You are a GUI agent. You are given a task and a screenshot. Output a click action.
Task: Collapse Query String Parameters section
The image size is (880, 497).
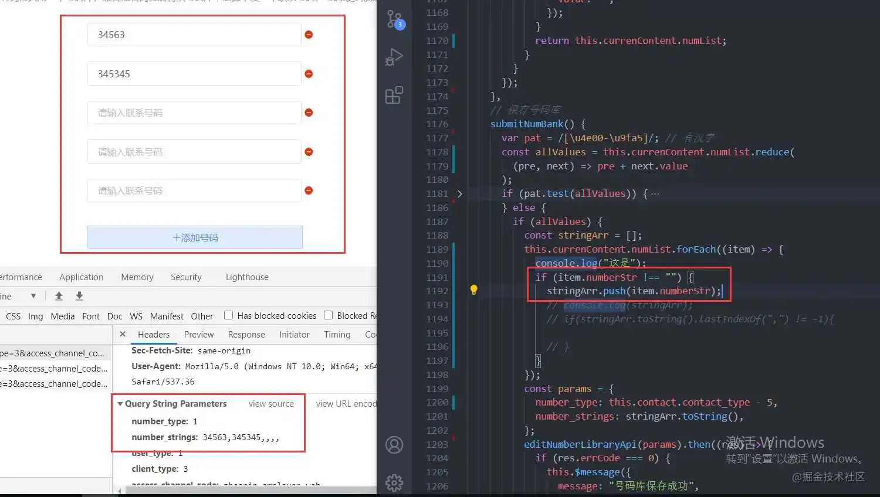pos(120,404)
